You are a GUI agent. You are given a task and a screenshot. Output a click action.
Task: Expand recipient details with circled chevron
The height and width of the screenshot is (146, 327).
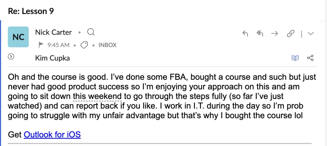click(x=11, y=57)
